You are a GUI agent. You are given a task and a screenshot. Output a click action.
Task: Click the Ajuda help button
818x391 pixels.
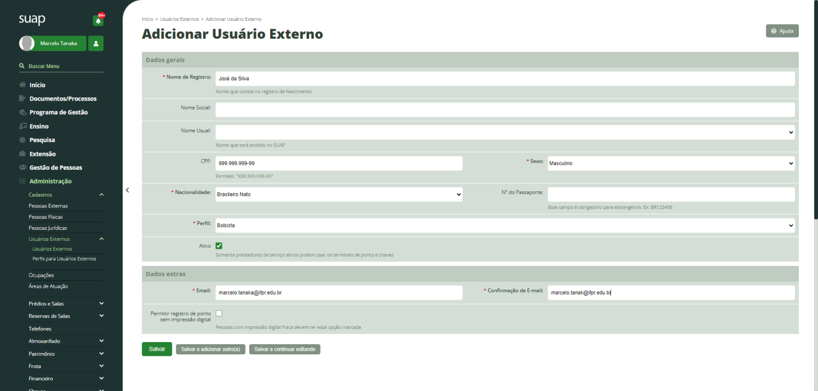coord(782,31)
